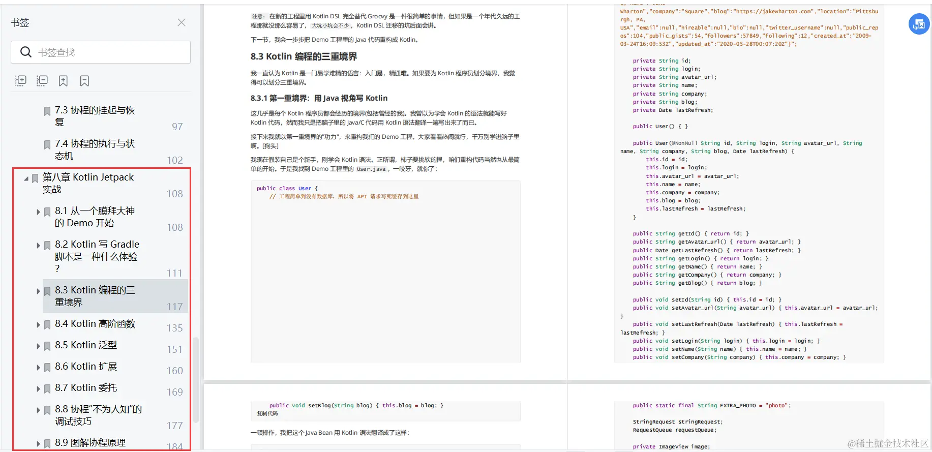
Task: Expand the 8.6 Kotlin 扩展 bookmark
Action: [x=38, y=368]
